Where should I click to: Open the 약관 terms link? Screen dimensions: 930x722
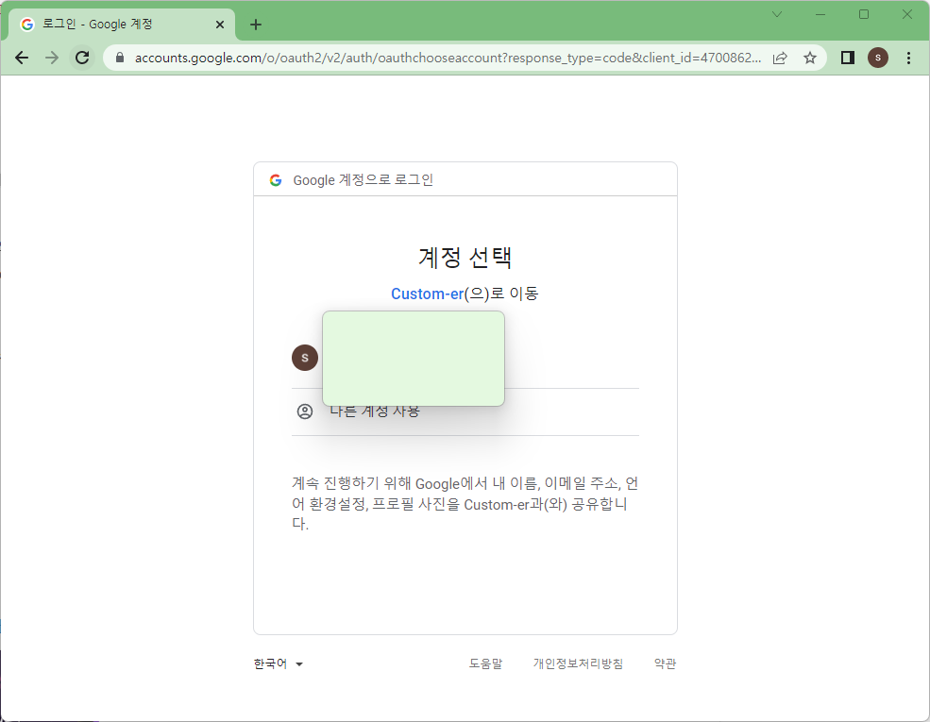click(x=665, y=663)
